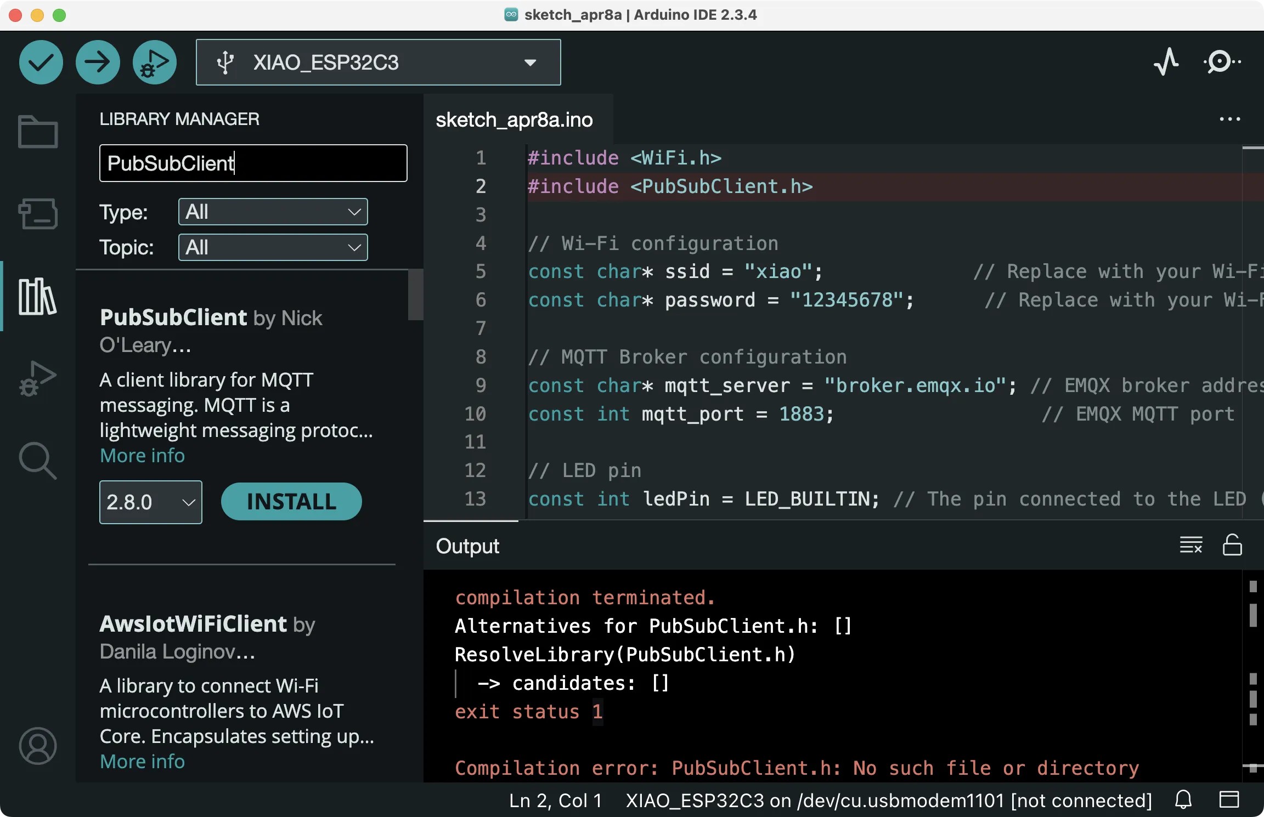Click the PubSubClient library search field
Image resolution: width=1264 pixels, height=817 pixels.
point(253,163)
